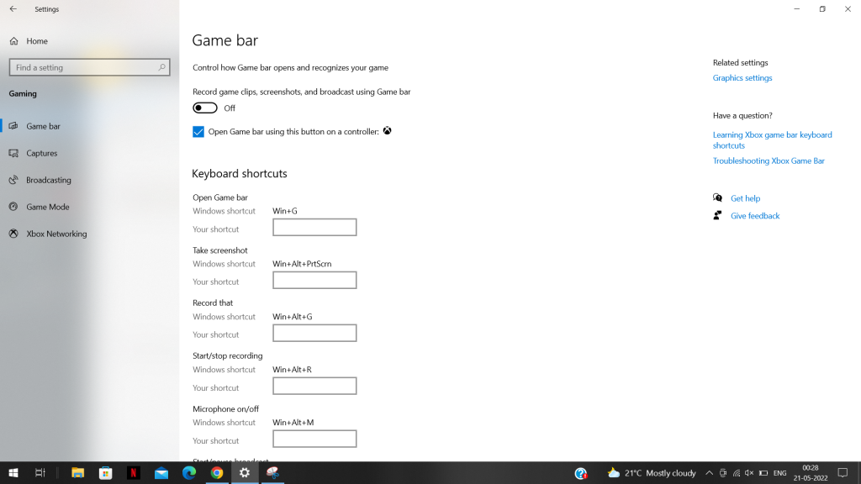Click the Give feedback link
Viewport: 861px width, 484px height.
tap(754, 216)
